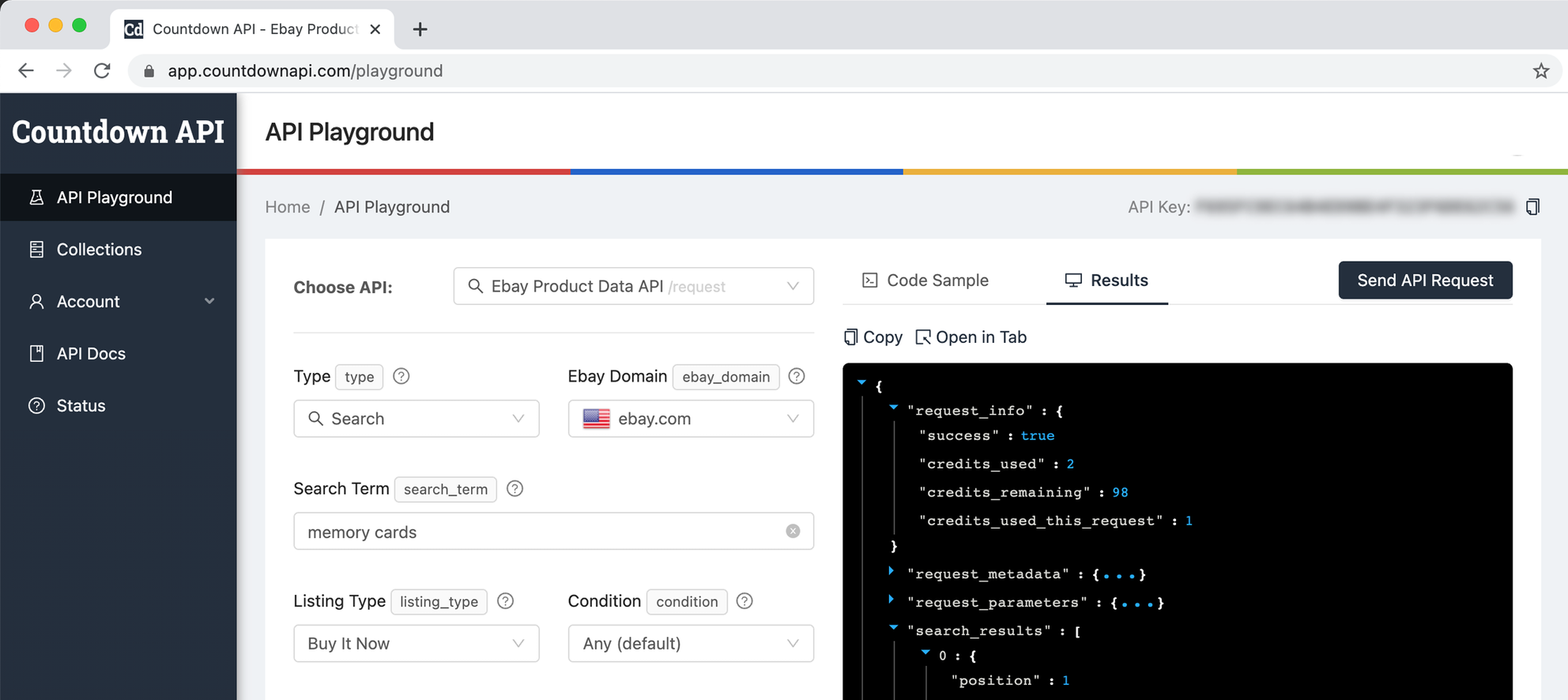
Task: Switch to the Code Sample tab
Action: click(x=925, y=280)
